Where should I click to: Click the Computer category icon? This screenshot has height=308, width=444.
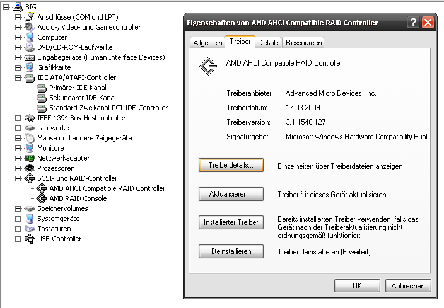point(30,37)
